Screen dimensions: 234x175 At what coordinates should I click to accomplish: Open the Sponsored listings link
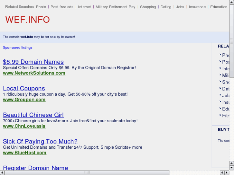pos(18,48)
